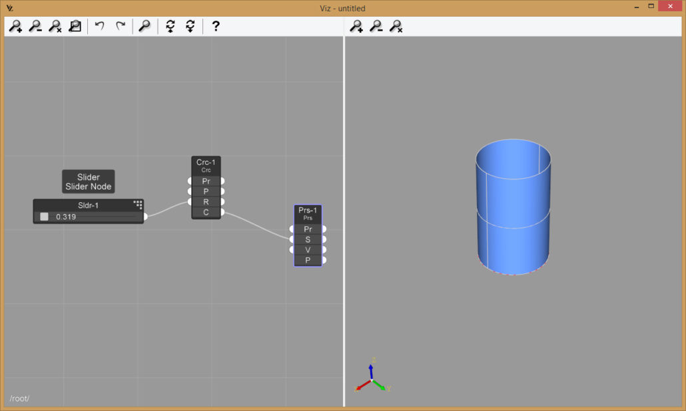Screen dimensions: 686x411
Task: Click the upward refresh arrows icon
Action: pos(171,26)
